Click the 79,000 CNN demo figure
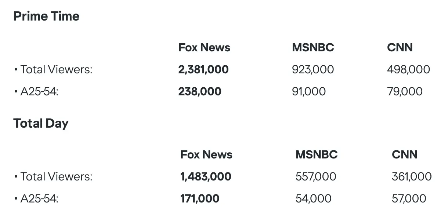This screenshot has width=448, height=223. tap(405, 91)
